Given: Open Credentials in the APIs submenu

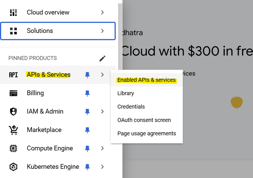Looking at the screenshot, I should coord(147,107).
